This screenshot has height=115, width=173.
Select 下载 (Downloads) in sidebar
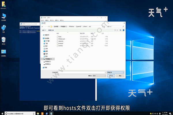point(46,44)
